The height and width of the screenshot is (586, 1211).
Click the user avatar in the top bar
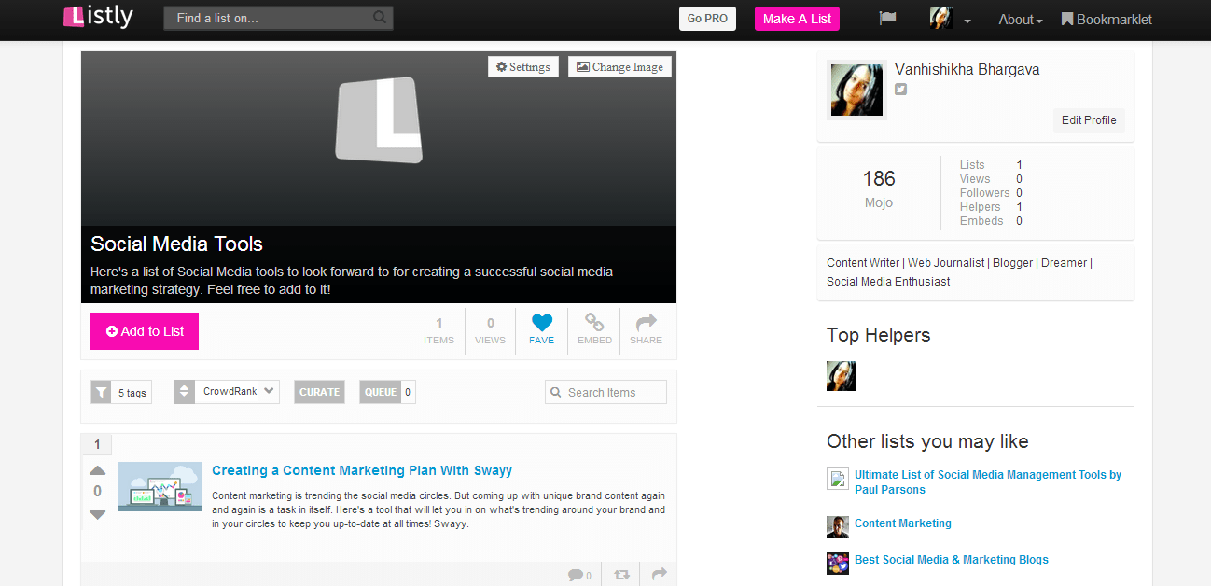pos(941,18)
